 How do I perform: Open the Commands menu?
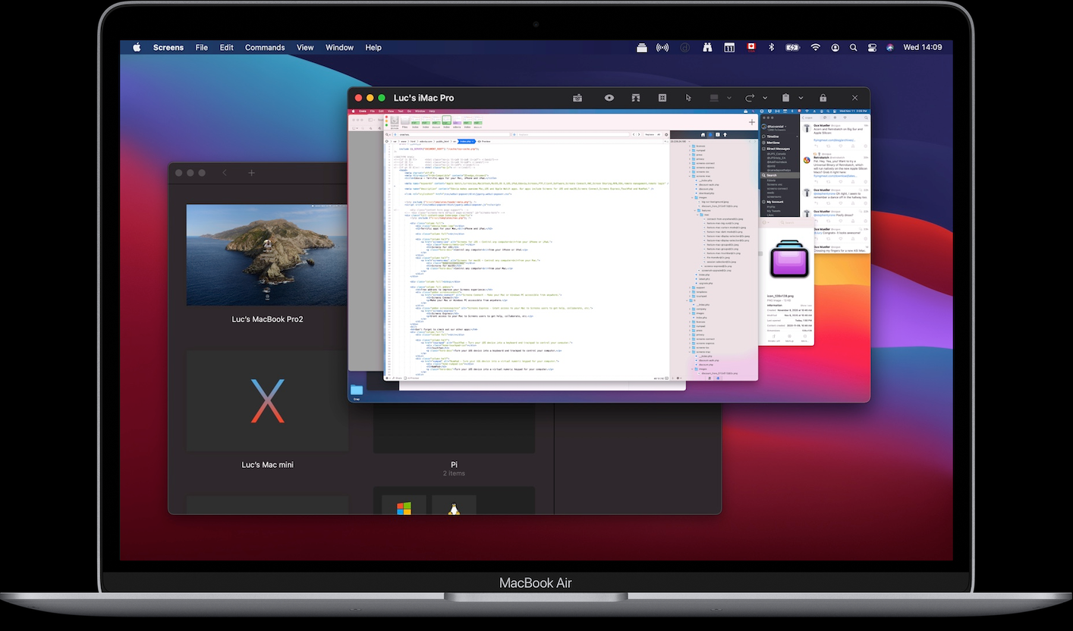pyautogui.click(x=264, y=47)
